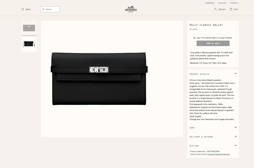Click the Hermès Paris logo

tap(131, 9)
